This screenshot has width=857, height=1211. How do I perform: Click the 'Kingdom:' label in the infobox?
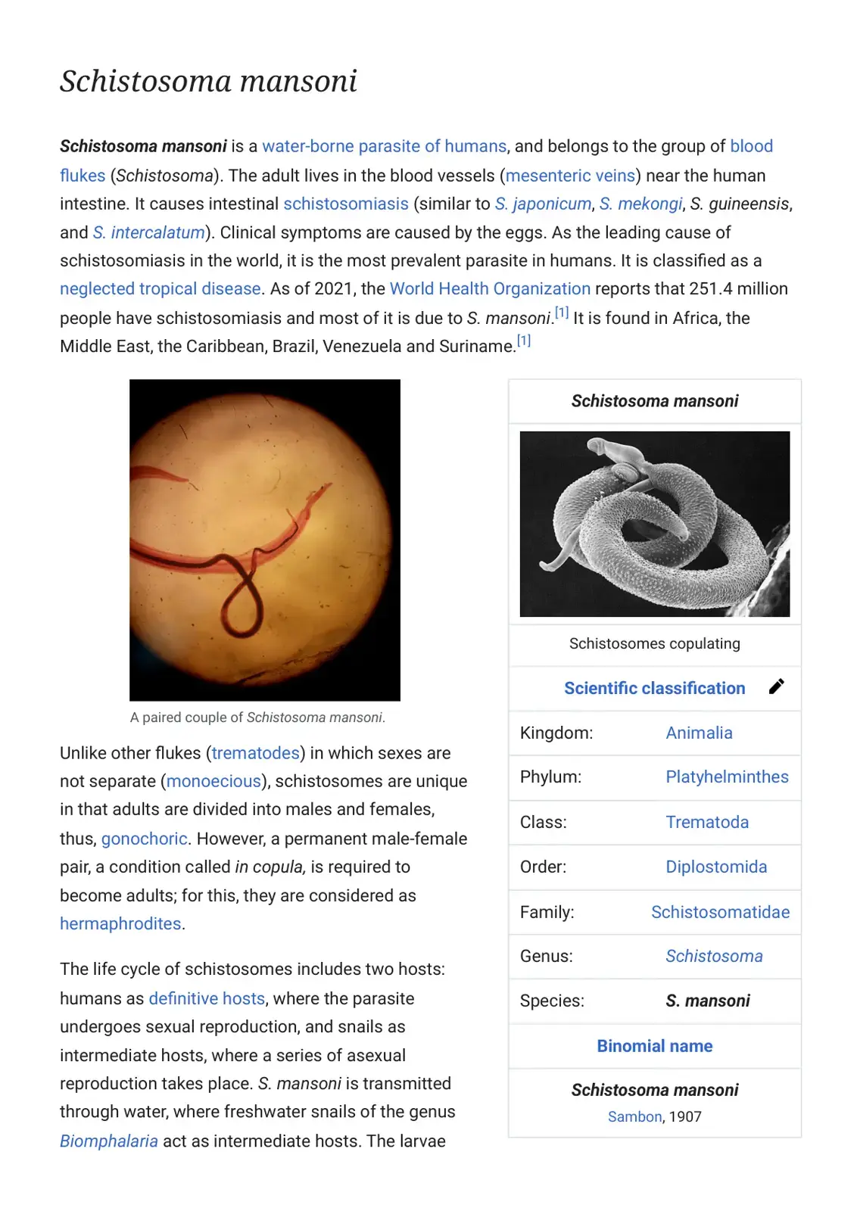click(556, 733)
